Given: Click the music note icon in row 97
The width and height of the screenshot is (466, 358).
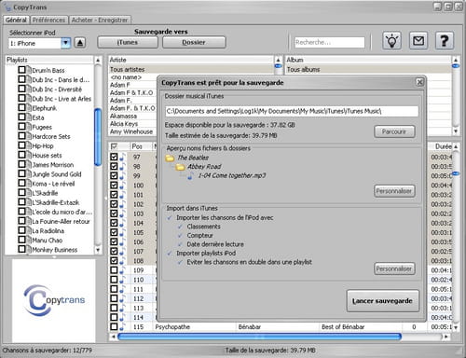Looking at the screenshot, I should pyautogui.click(x=122, y=158).
